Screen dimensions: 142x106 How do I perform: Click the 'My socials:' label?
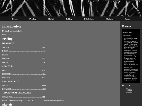126,86
